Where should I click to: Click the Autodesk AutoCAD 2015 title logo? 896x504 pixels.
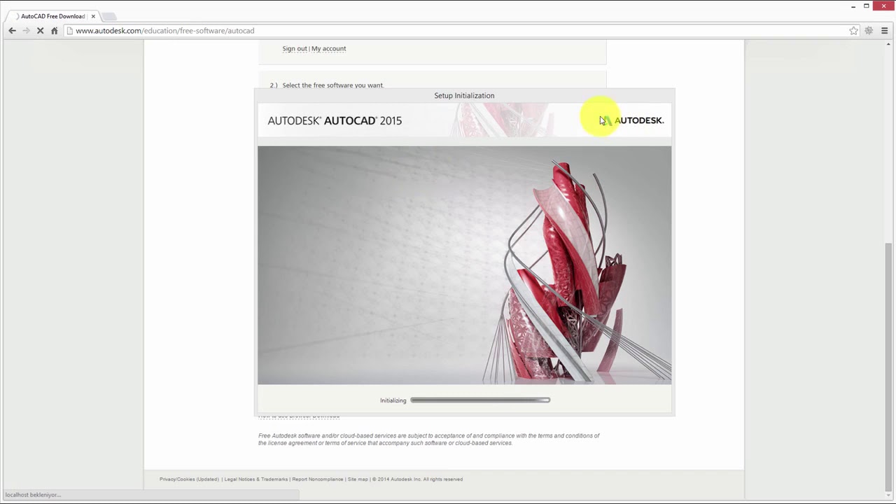coord(335,120)
